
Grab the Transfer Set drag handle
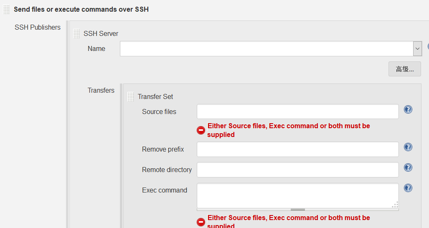(130, 97)
